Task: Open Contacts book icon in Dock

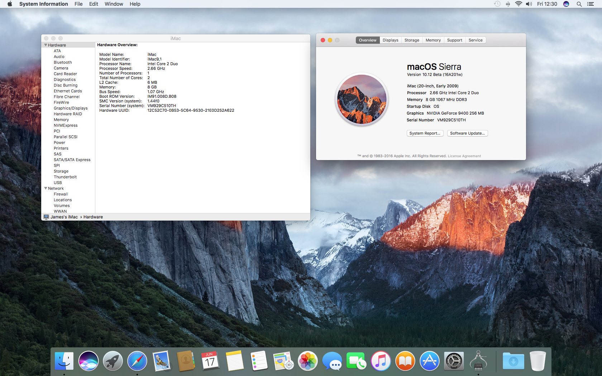Action: point(186,361)
